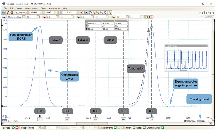Open the Tools menu

coord(43,8)
